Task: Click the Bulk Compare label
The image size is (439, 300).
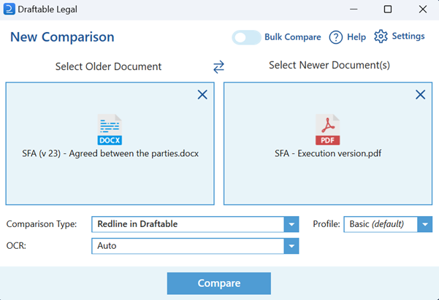Action: (x=293, y=37)
